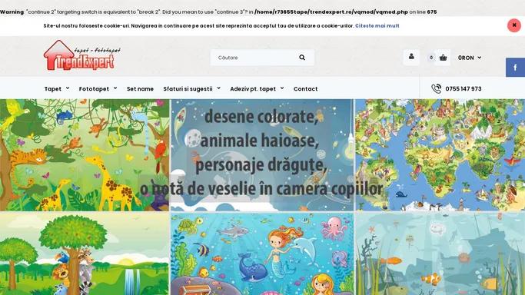This screenshot has height=295, width=525.
Task: Open the Tapet menu
Action: pyautogui.click(x=53, y=89)
